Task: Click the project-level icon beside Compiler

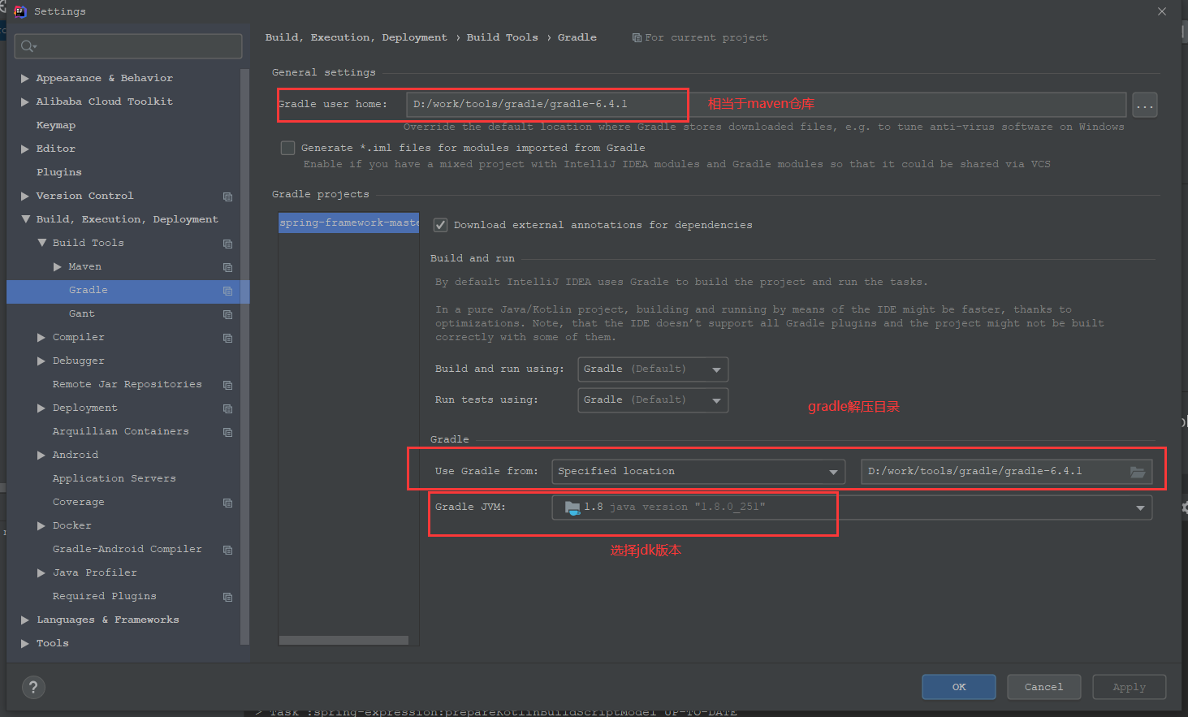Action: point(227,338)
